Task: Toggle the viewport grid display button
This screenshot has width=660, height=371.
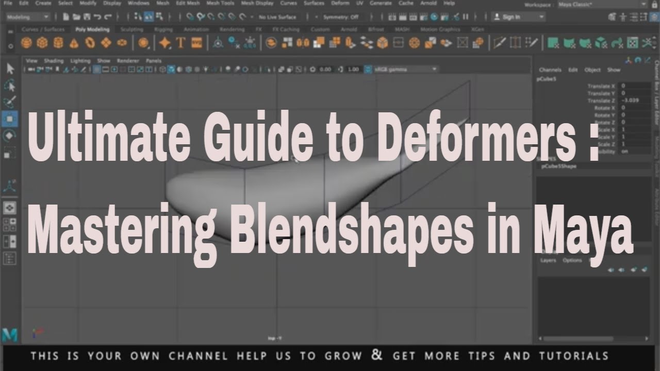Action: pos(96,69)
